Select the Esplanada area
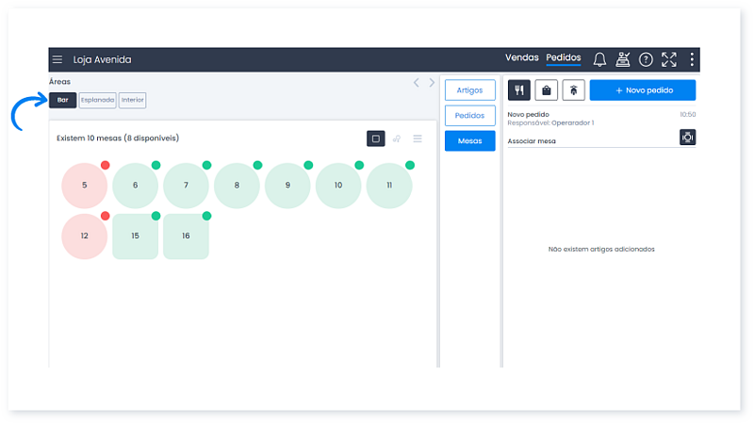754x424 pixels. click(97, 100)
